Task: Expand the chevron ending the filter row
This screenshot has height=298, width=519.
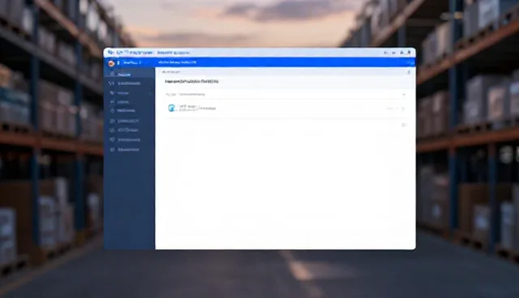Action: click(x=404, y=95)
